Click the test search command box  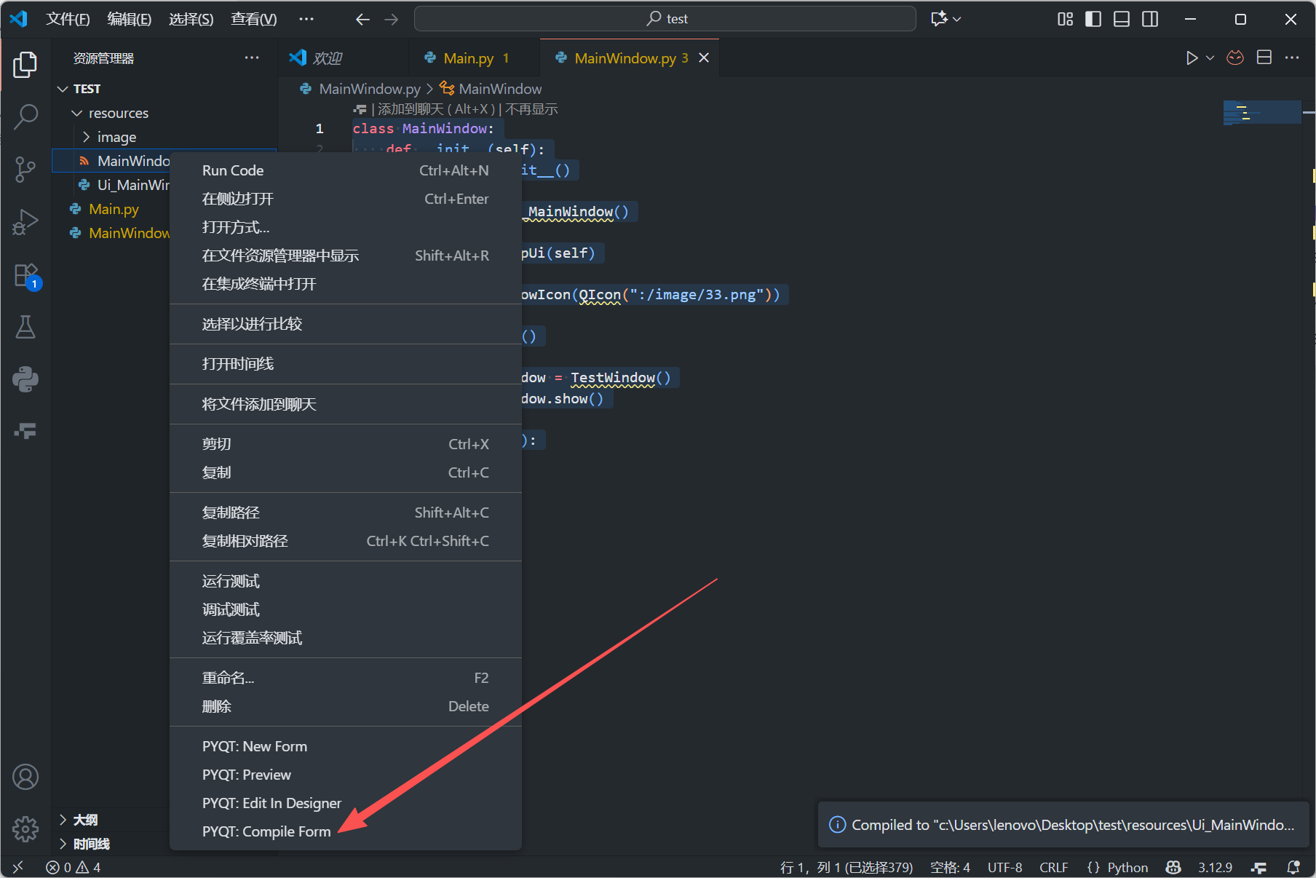pos(665,19)
